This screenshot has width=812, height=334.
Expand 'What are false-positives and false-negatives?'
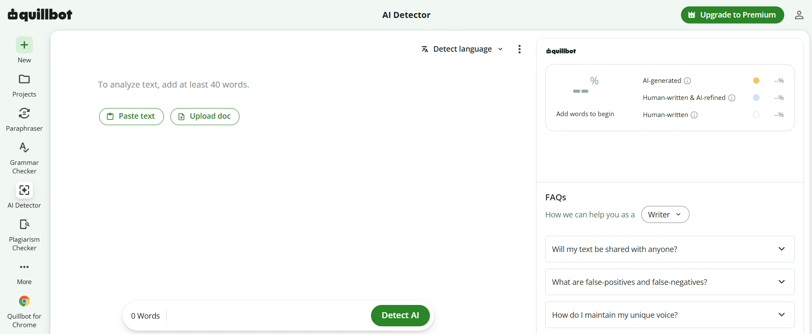click(x=670, y=282)
